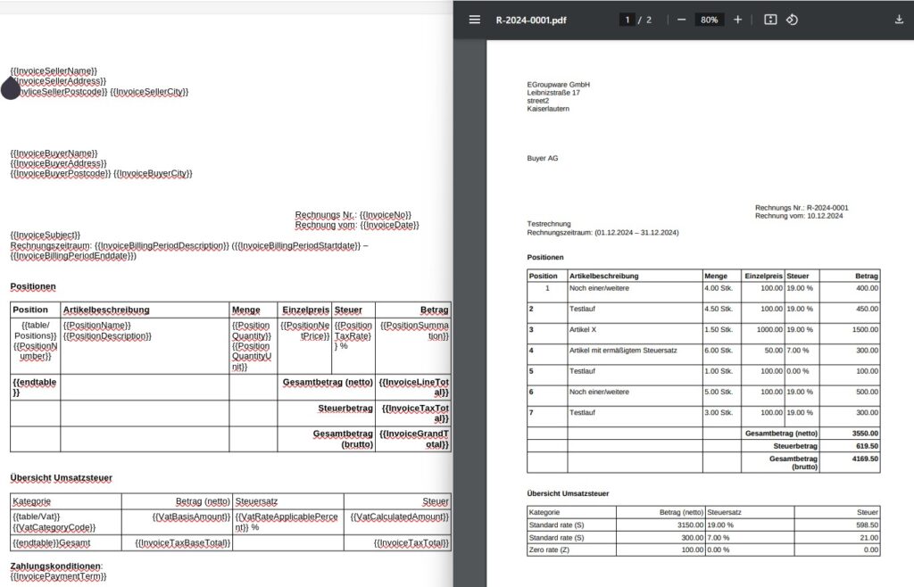914x587 pixels.
Task: Click the teardrop selection handle on the template page
Action: tap(12, 89)
